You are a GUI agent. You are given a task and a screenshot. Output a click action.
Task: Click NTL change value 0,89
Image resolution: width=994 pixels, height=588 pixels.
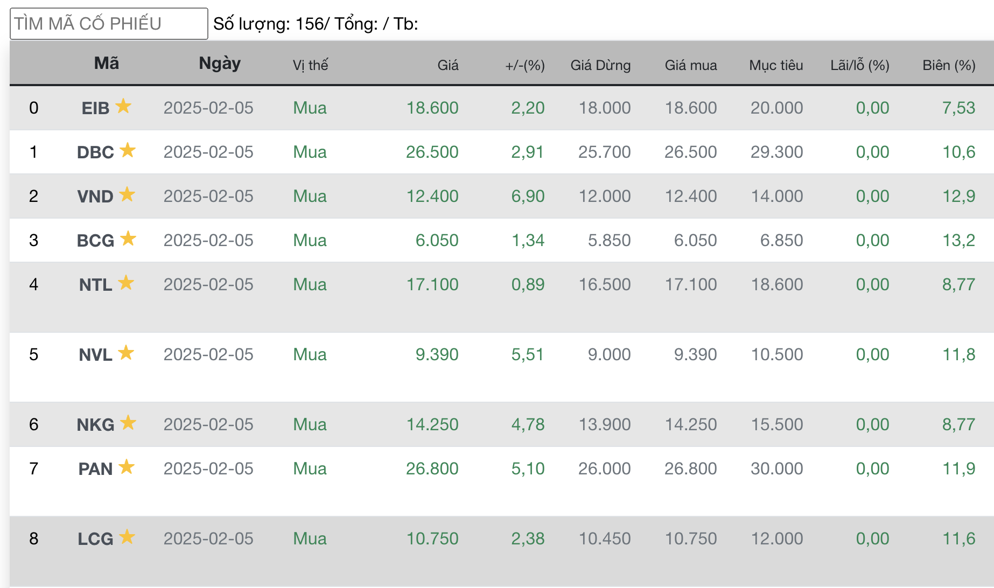528,284
